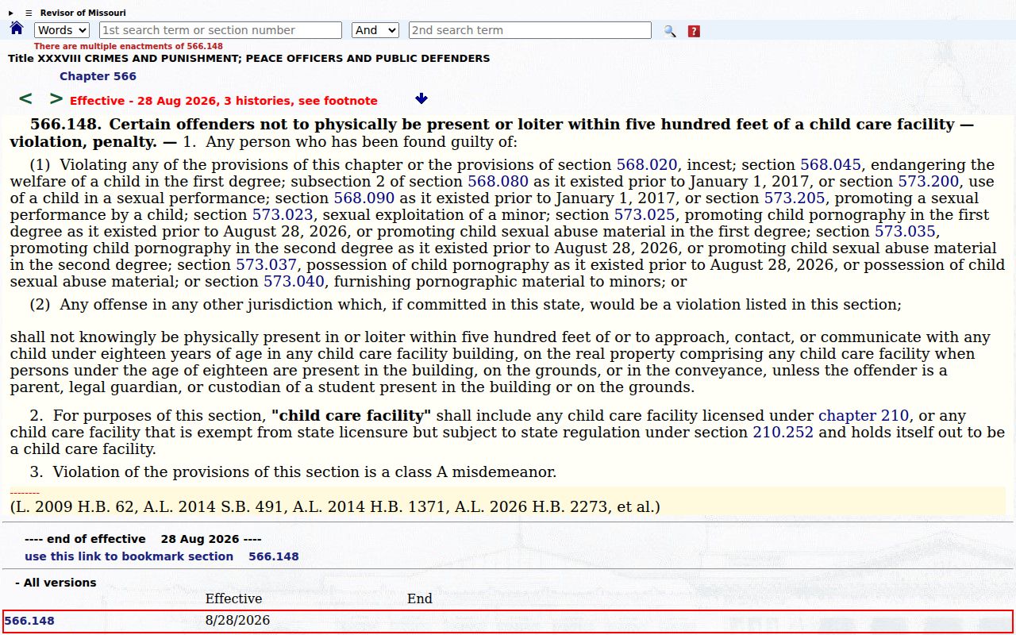Focus the 1st search term input

221,30
